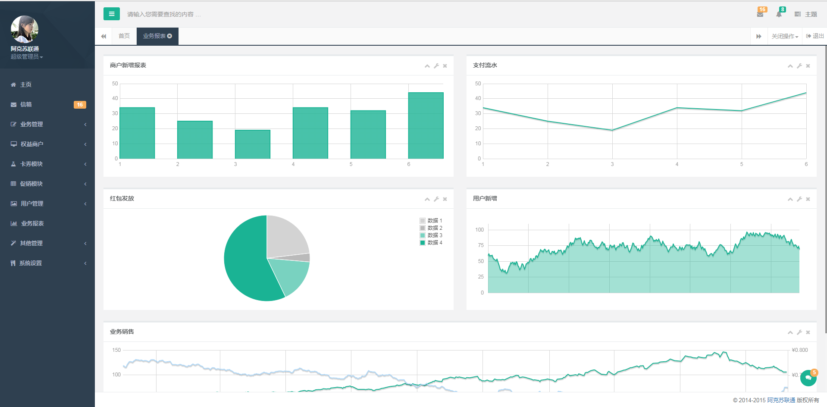Open settings wrench on 业务销售 panel
The width and height of the screenshot is (827, 407).
pyautogui.click(x=799, y=332)
